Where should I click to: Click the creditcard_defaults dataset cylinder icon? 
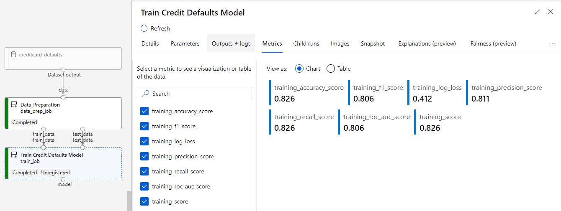tap(13, 54)
